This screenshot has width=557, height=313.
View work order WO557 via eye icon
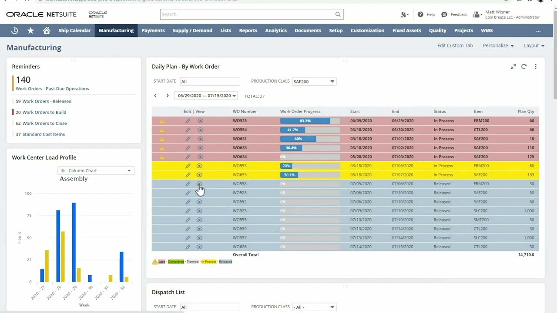click(199, 238)
